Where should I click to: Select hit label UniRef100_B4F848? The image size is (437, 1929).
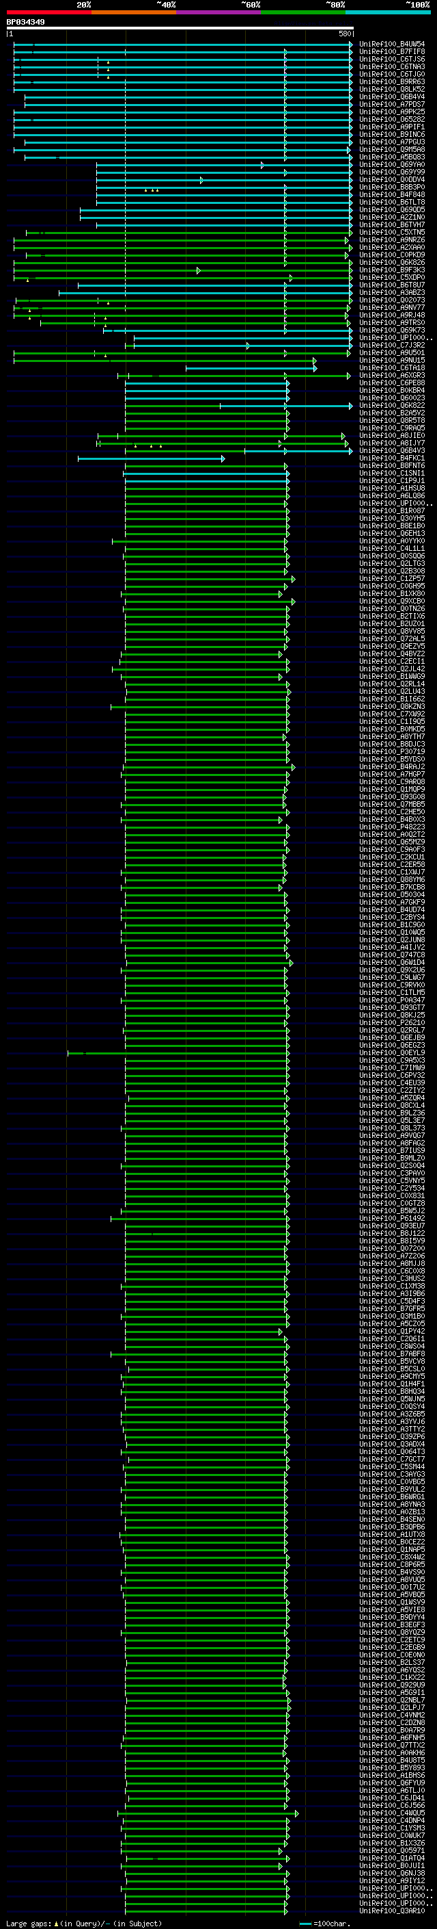tap(392, 195)
